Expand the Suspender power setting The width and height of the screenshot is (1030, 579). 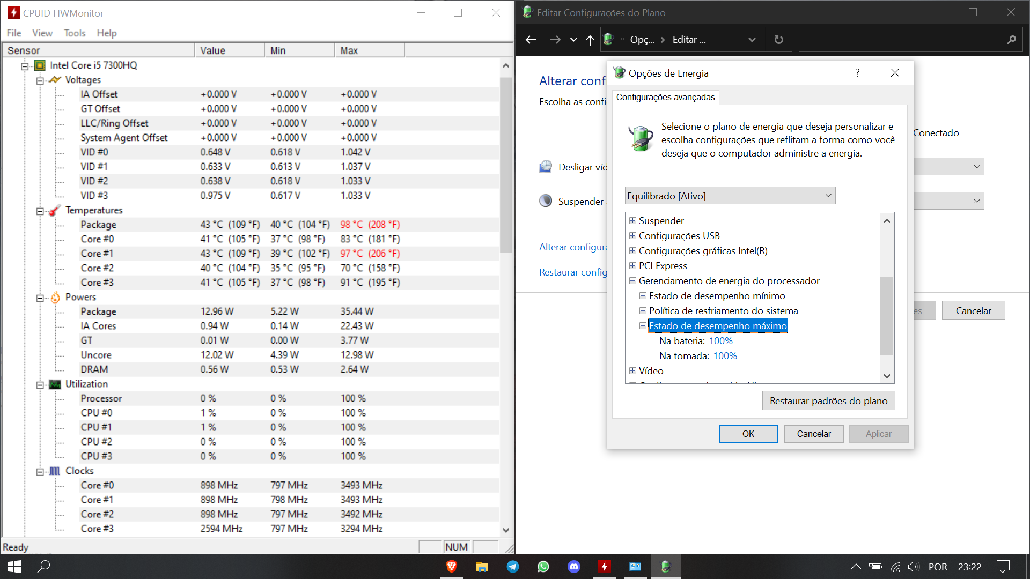point(632,221)
